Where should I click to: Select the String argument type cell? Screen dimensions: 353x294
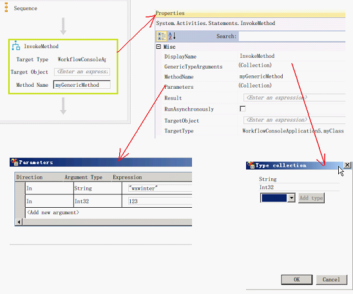pos(97,188)
